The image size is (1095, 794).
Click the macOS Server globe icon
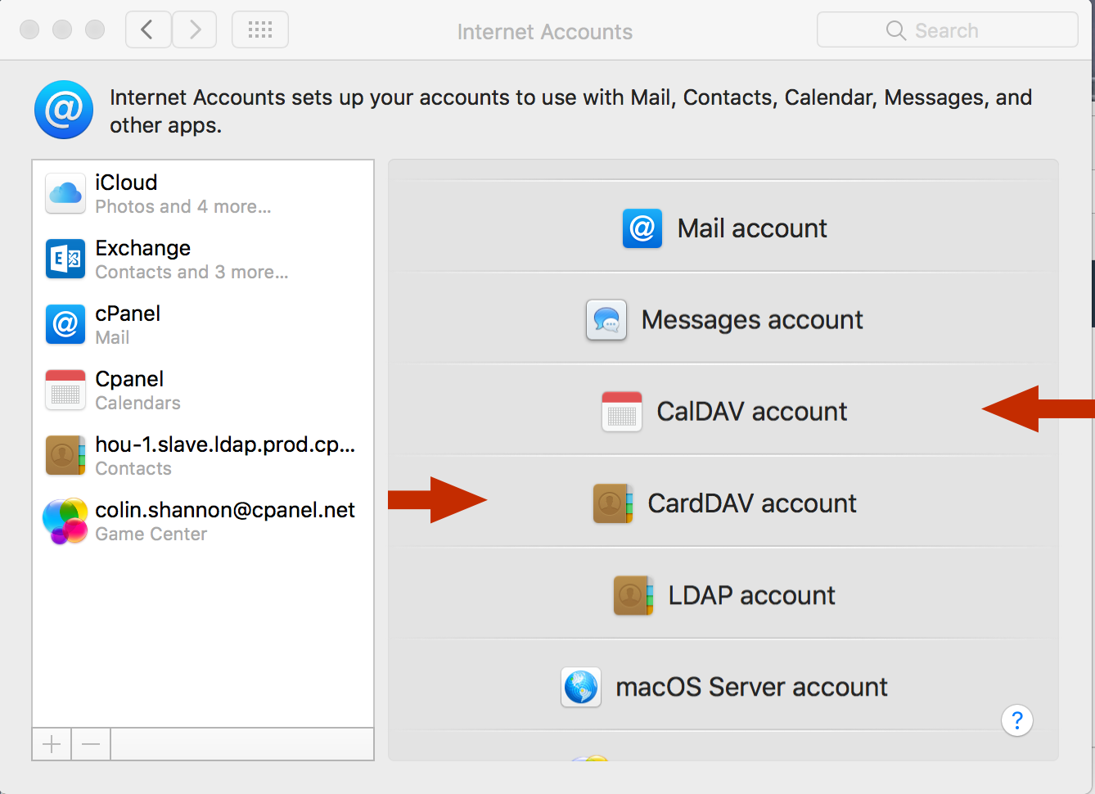point(581,687)
